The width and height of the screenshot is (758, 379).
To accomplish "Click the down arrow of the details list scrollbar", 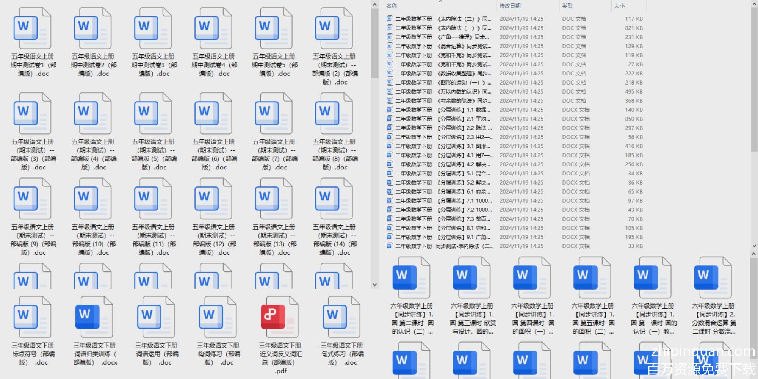I will (x=754, y=246).
